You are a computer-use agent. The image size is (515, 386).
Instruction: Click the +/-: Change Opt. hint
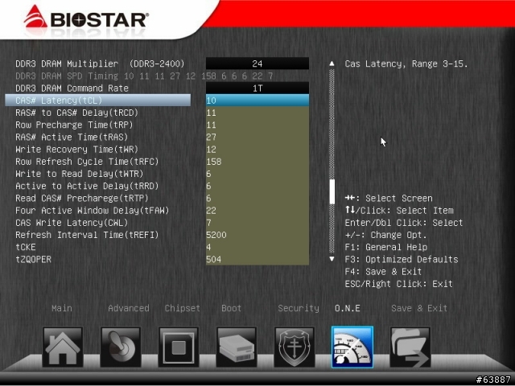[386, 235]
